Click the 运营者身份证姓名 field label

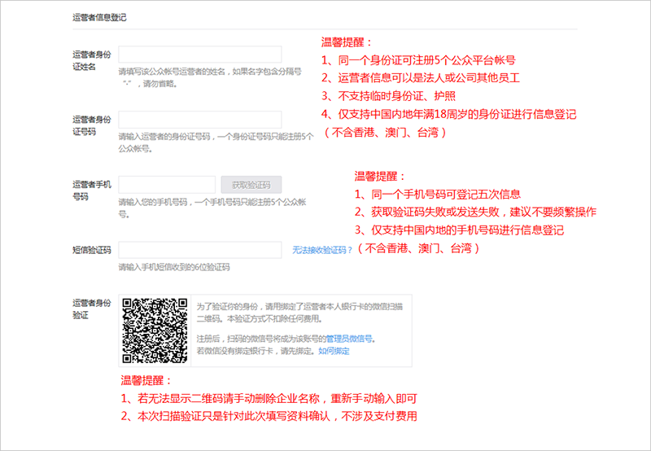(90, 60)
